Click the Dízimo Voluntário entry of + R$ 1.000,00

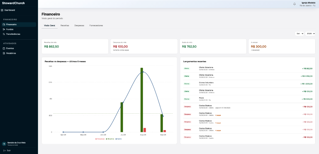(x=248, y=84)
